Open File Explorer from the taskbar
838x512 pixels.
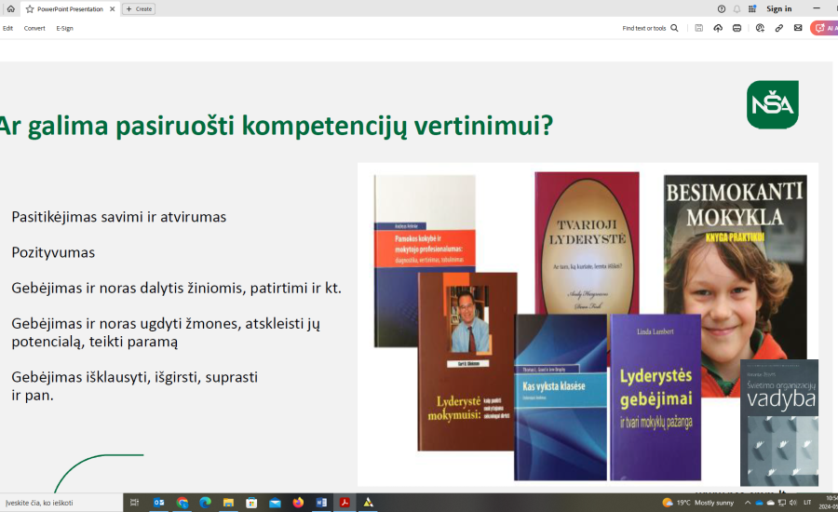228,503
